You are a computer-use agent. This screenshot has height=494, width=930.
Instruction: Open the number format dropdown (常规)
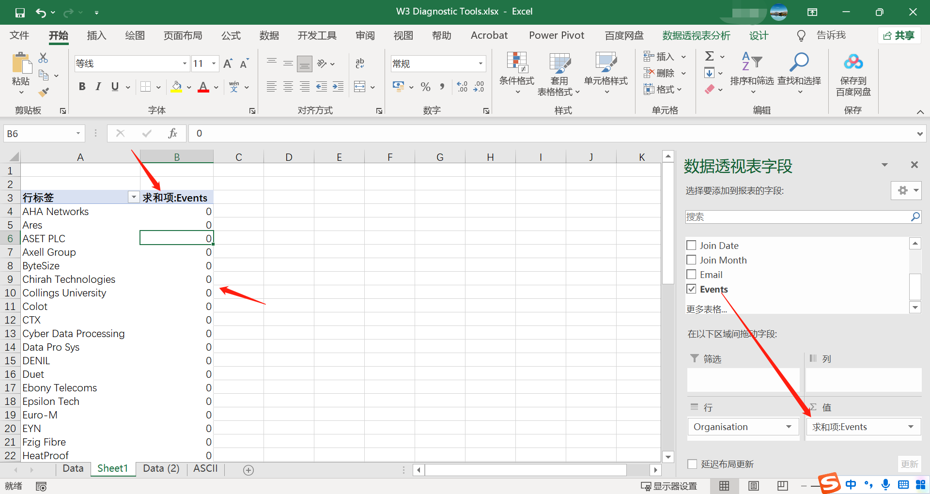tap(480, 63)
